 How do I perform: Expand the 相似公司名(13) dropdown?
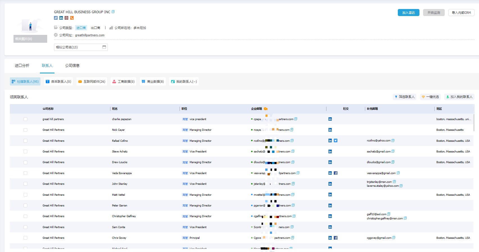(x=81, y=47)
